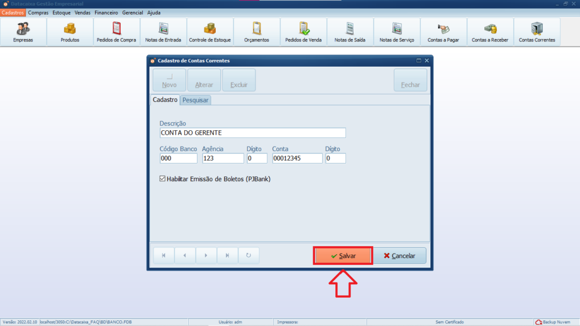Open Controle de Estoque from the toolbar
This screenshot has width=580, height=326.
(x=210, y=32)
